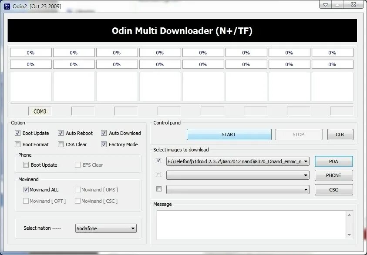Click the PDA button

(333, 161)
